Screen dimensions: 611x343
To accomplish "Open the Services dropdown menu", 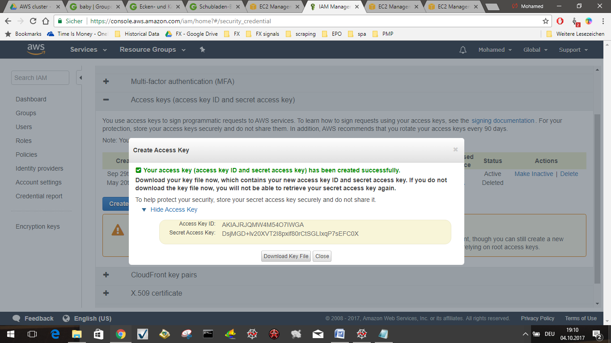I will 88,50.
